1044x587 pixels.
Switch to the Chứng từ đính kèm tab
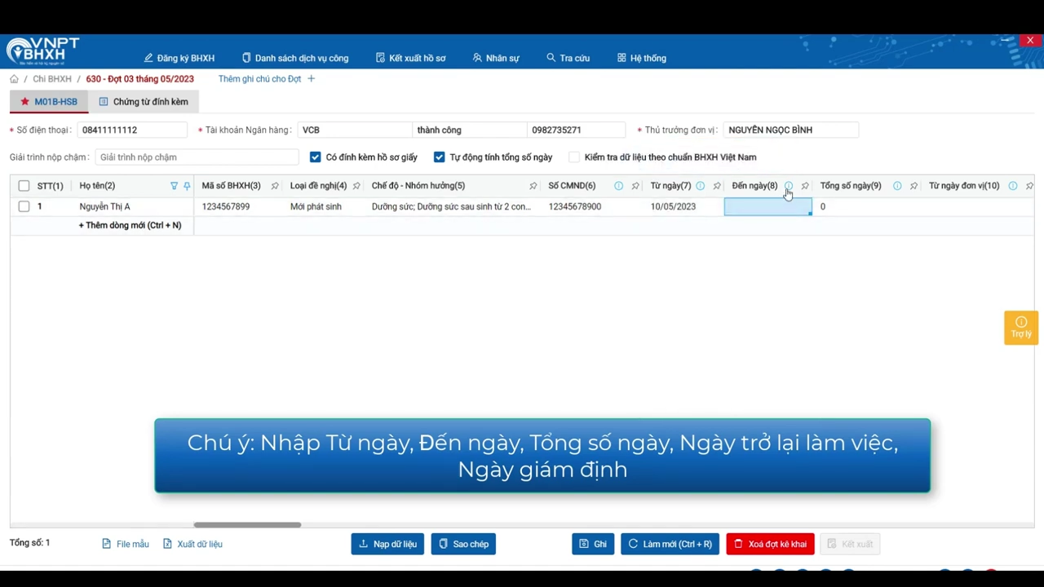point(144,102)
